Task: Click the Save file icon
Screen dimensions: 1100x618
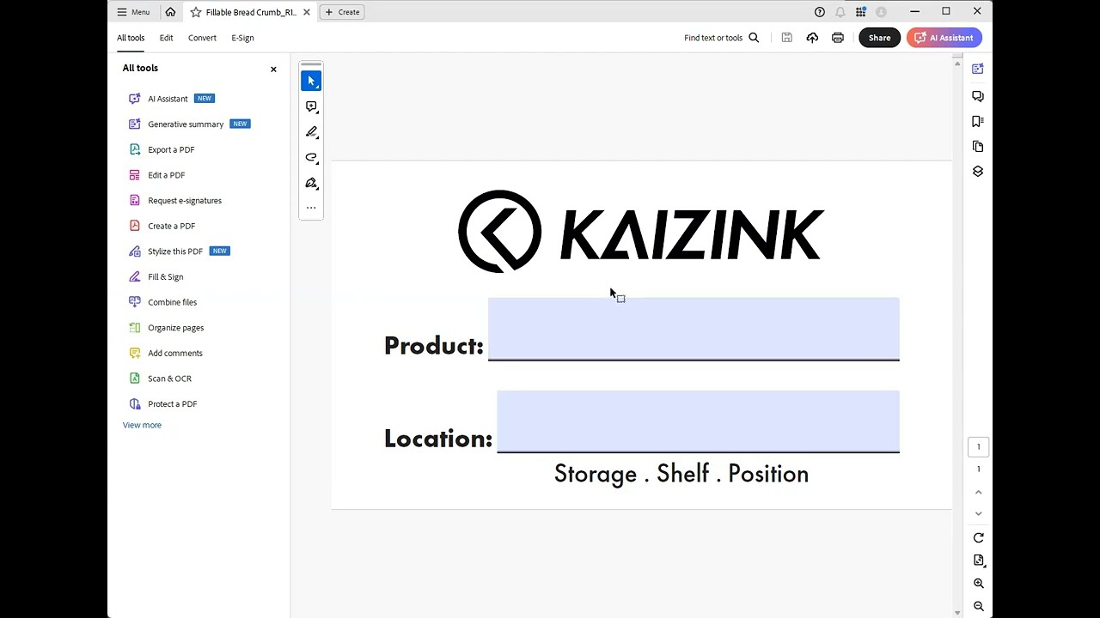Action: point(786,38)
